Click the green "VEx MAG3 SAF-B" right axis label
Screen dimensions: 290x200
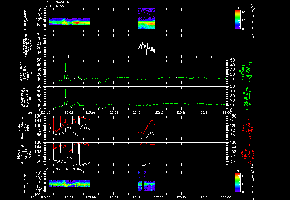(247, 98)
